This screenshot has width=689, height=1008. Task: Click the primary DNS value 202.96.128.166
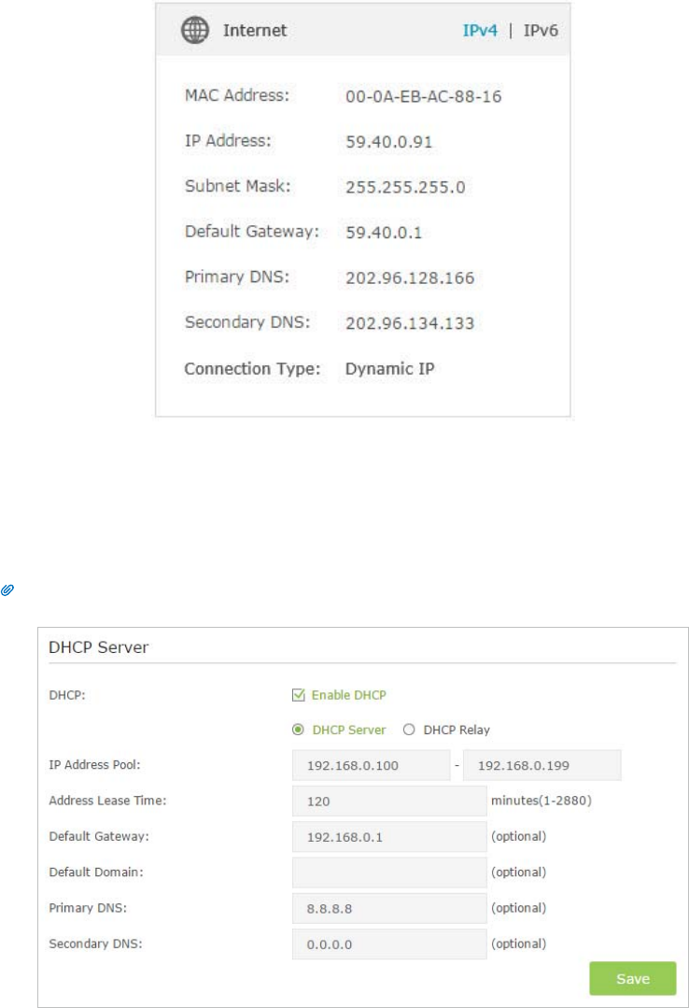(x=410, y=277)
